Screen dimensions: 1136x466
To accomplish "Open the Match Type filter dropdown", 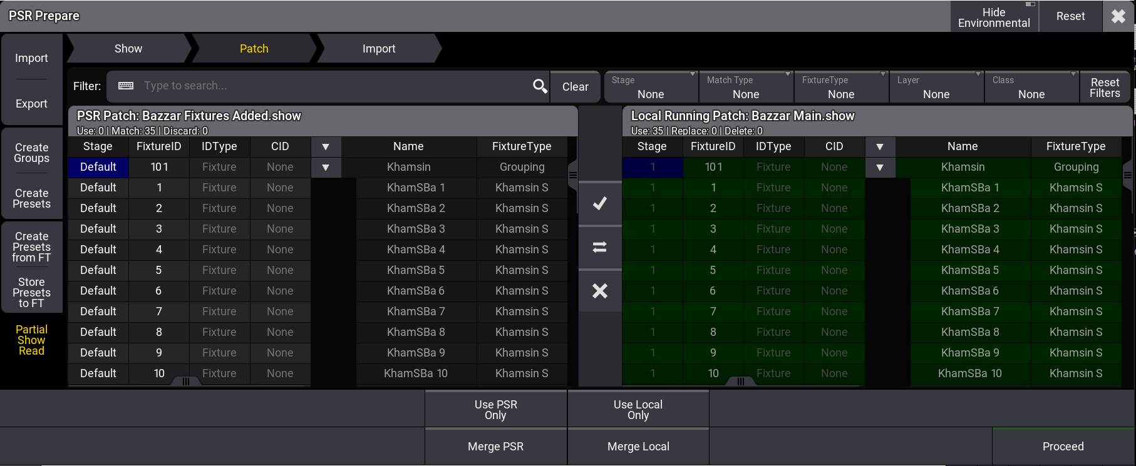I will [x=746, y=87].
